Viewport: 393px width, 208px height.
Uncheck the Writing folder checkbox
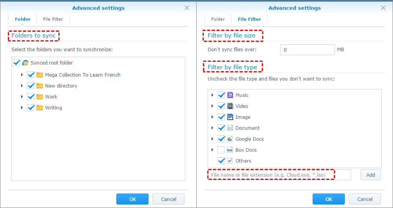click(31, 108)
